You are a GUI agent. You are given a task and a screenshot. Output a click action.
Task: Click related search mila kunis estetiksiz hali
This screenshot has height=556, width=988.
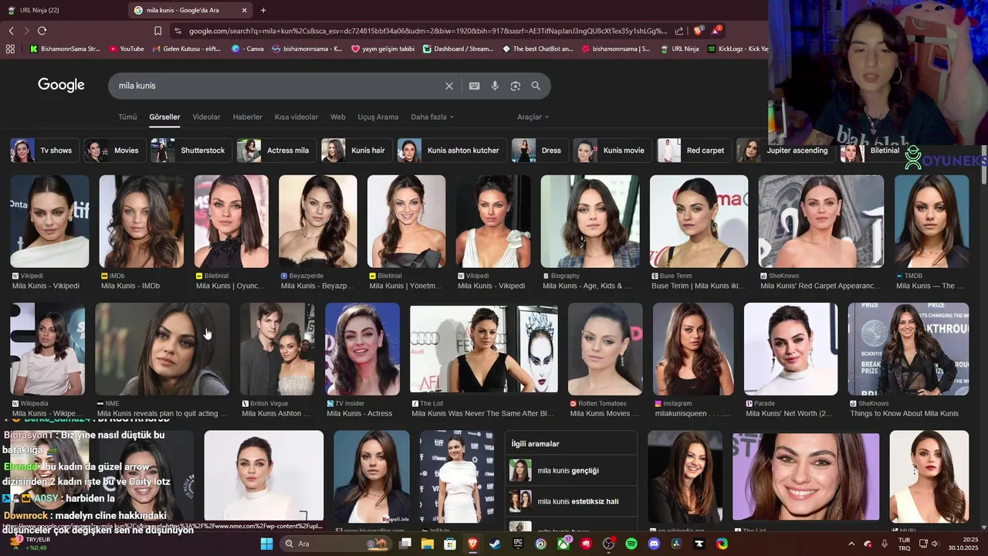pos(571,502)
